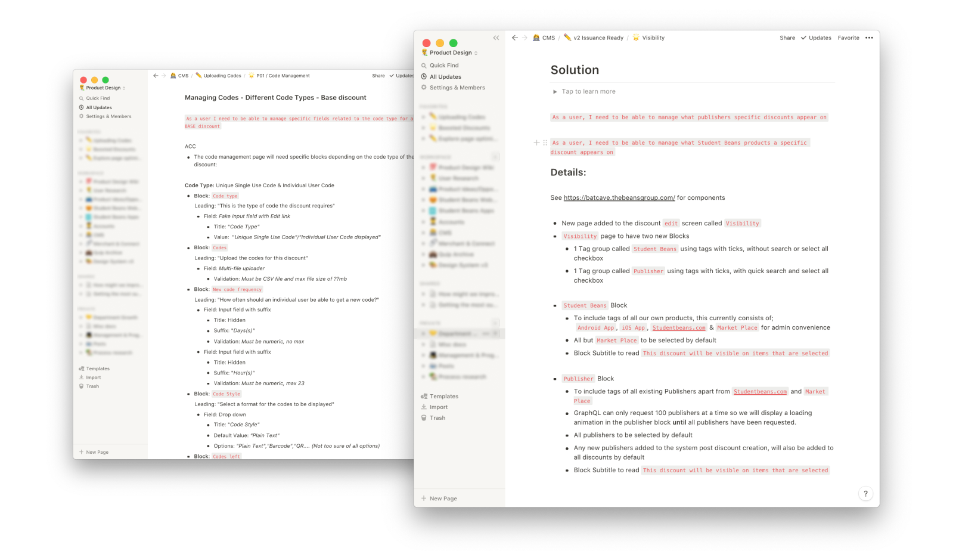Viewport: 959px width, 551px height.
Task: Open the Trash from the sidebar
Action: tap(437, 417)
